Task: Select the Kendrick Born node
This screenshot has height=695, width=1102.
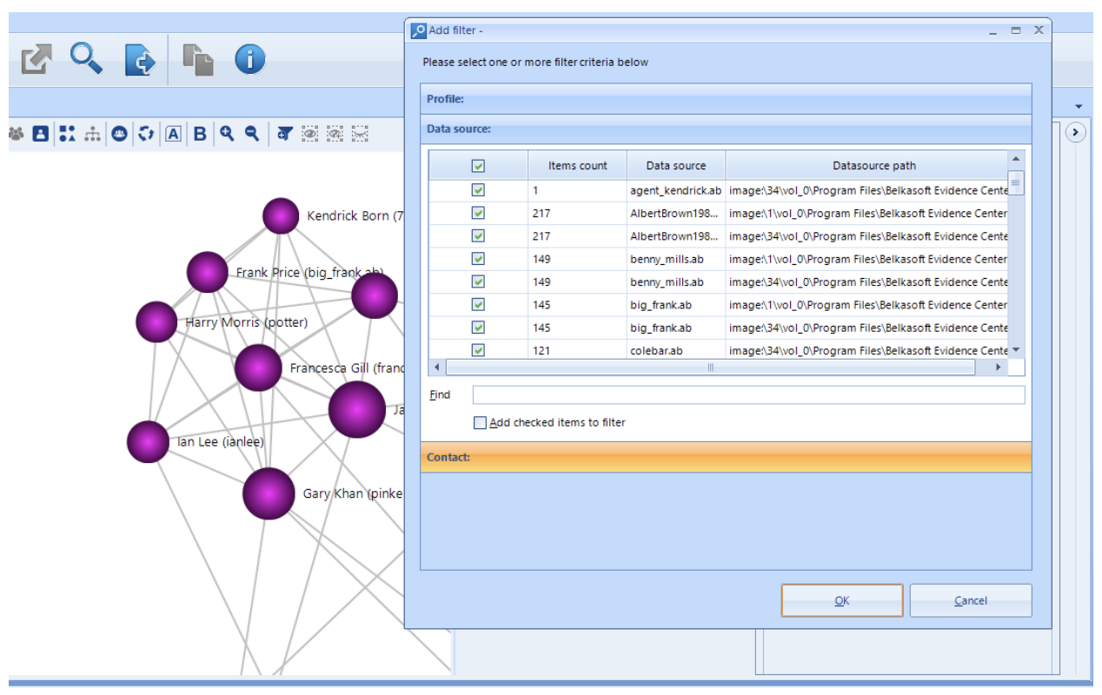Action: [281, 215]
